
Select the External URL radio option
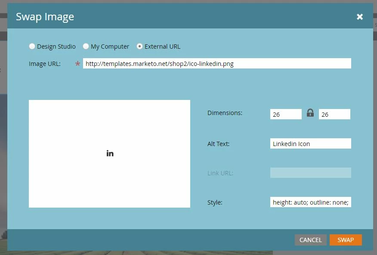pyautogui.click(x=139, y=46)
